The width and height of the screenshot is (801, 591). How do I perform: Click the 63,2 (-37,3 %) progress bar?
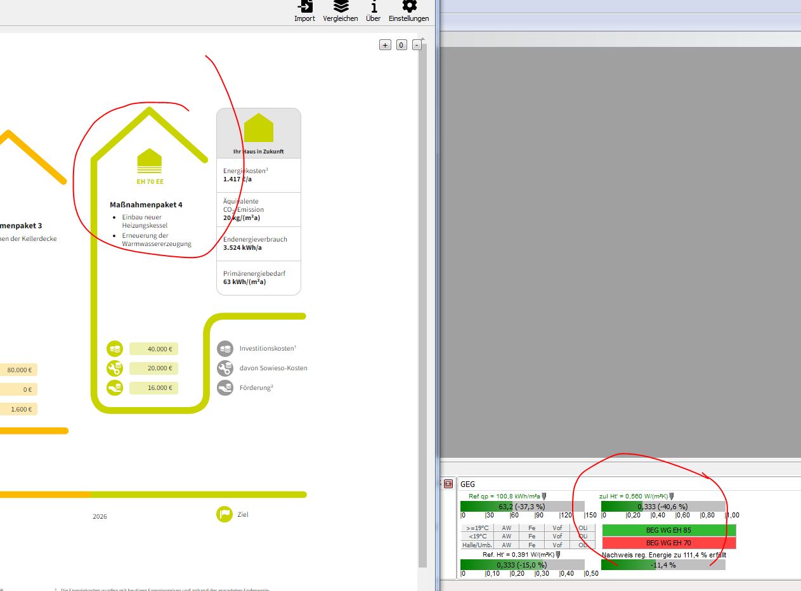(x=522, y=507)
